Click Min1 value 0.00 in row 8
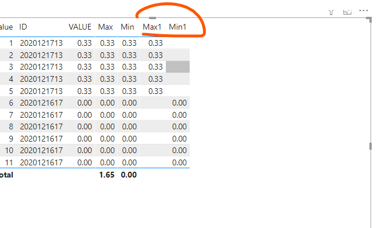This screenshot has height=228, width=381. click(x=179, y=126)
